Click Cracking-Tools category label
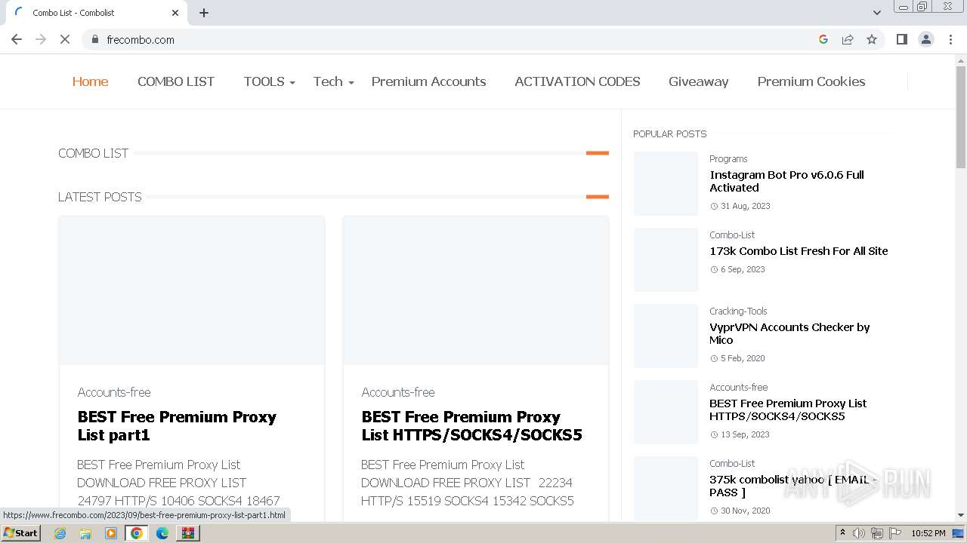This screenshot has height=543, width=967. tap(738, 311)
